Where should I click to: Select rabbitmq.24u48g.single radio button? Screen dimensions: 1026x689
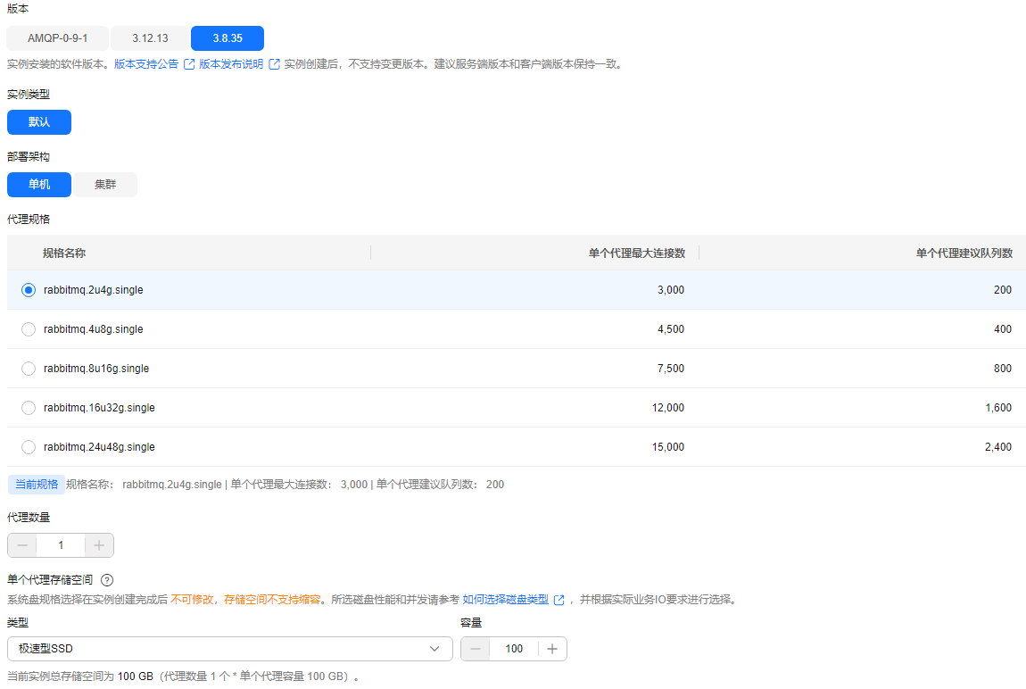[29, 447]
